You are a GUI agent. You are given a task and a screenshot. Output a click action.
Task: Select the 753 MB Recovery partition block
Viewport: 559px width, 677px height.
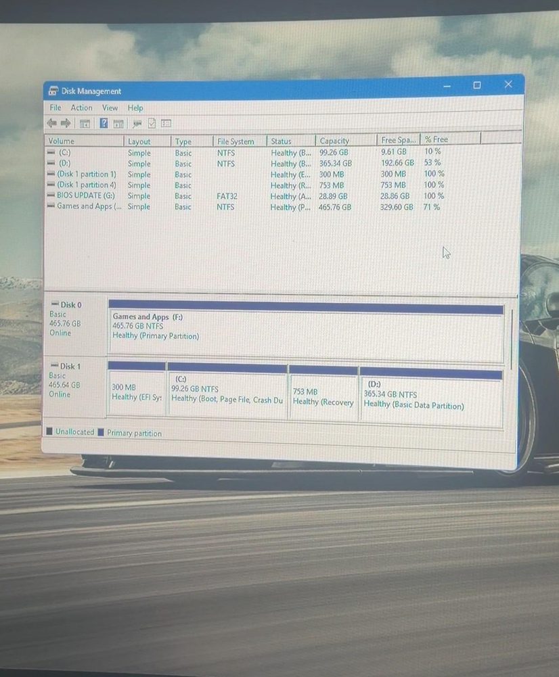pyautogui.click(x=323, y=394)
